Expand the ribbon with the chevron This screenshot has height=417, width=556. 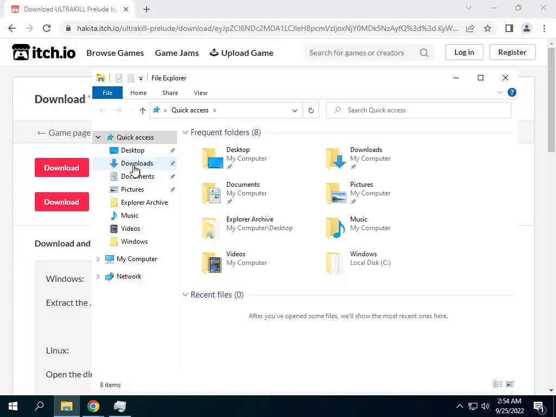tap(500, 92)
